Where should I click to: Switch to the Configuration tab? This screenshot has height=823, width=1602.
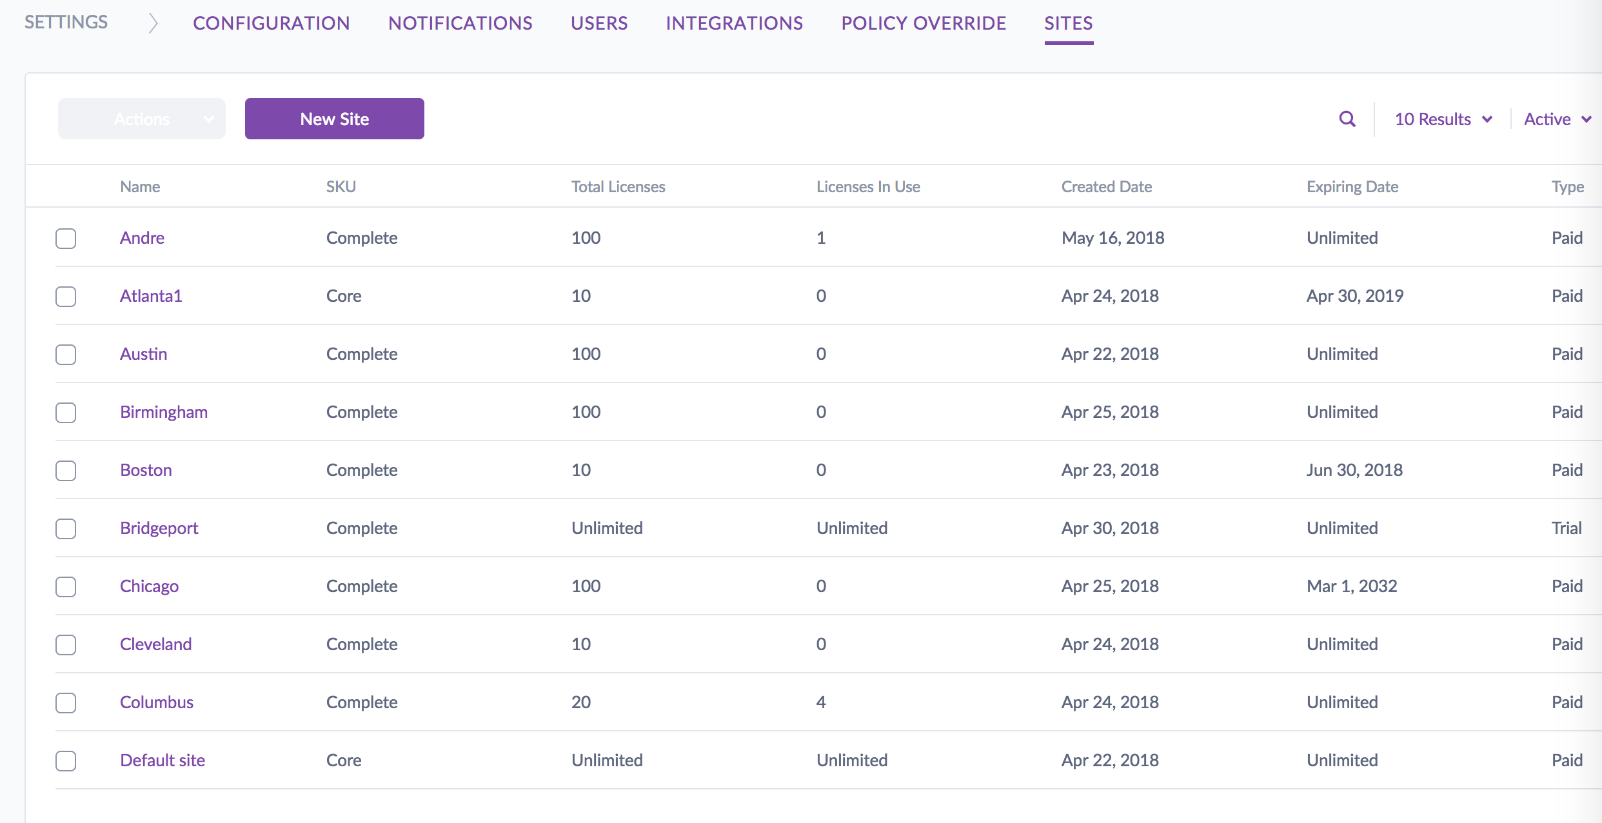tap(271, 23)
